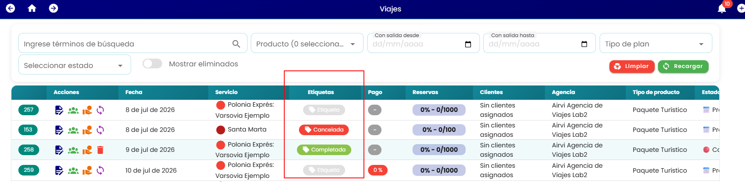This screenshot has height=182, width=745.
Task: Sort by the Reservas column header
Action: point(425,92)
